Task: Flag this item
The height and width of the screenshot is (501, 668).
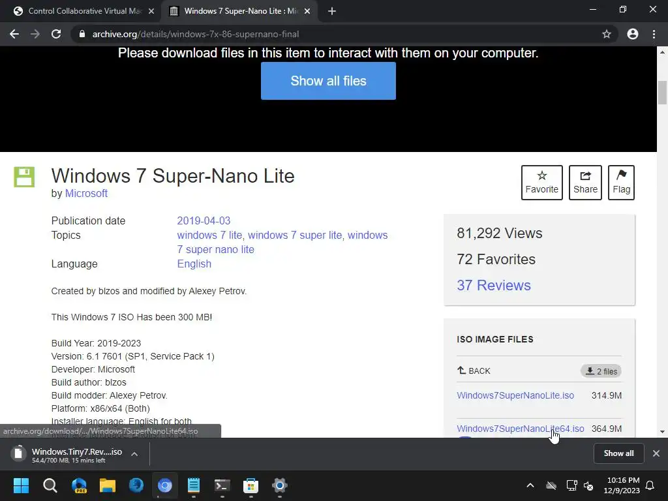Action: point(621,183)
